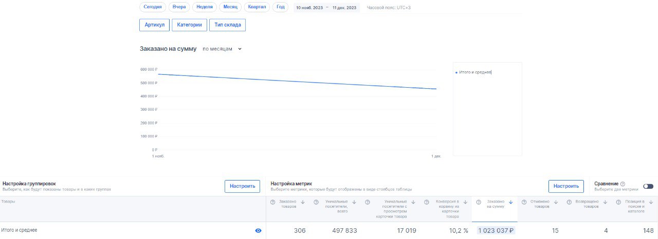
Task: Sort by Конверсия в корзину arrow
Action: coord(465,202)
